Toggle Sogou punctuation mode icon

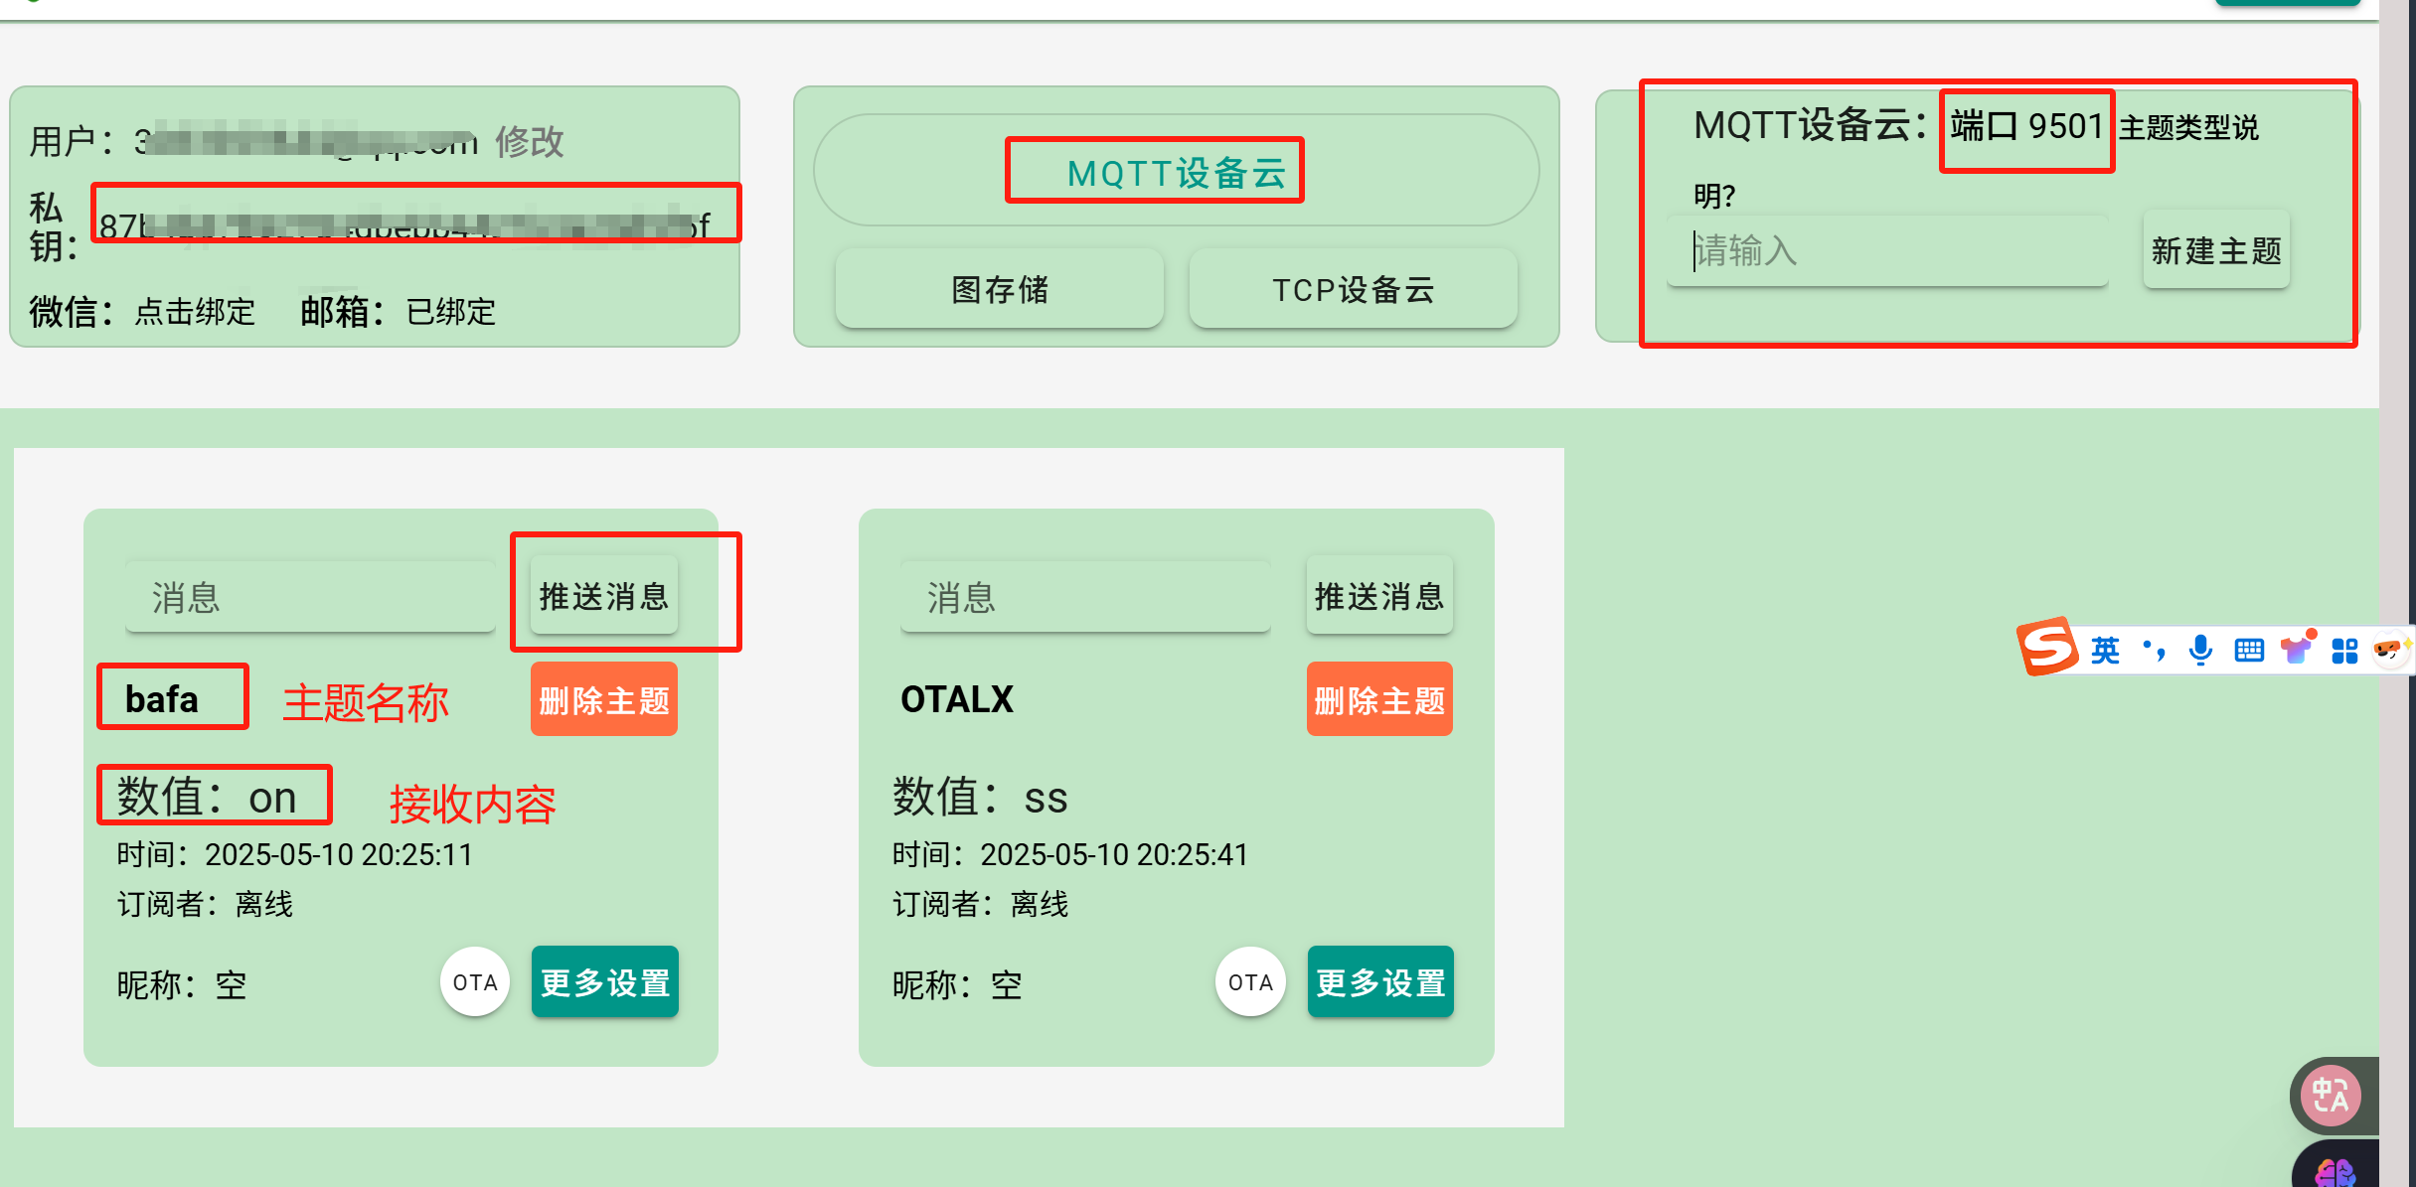[2154, 651]
